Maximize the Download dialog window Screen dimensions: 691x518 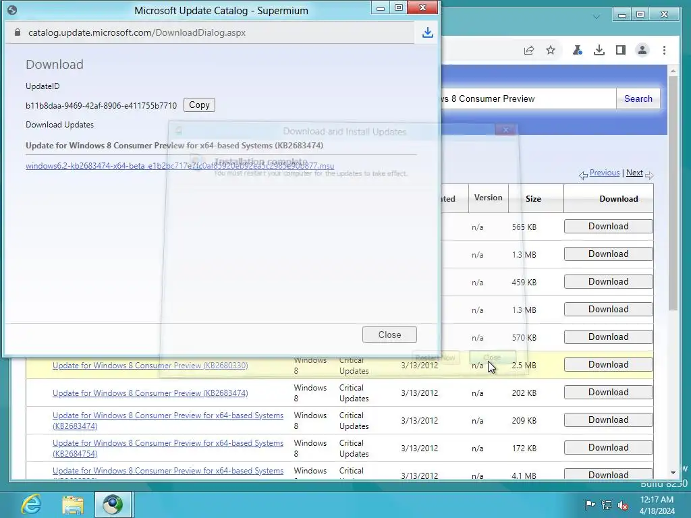pos(399,7)
